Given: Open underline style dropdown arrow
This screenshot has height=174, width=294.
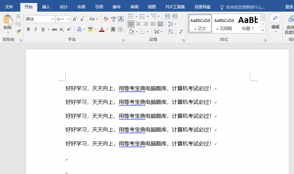Looking at the screenshot, I should [x=49, y=29].
